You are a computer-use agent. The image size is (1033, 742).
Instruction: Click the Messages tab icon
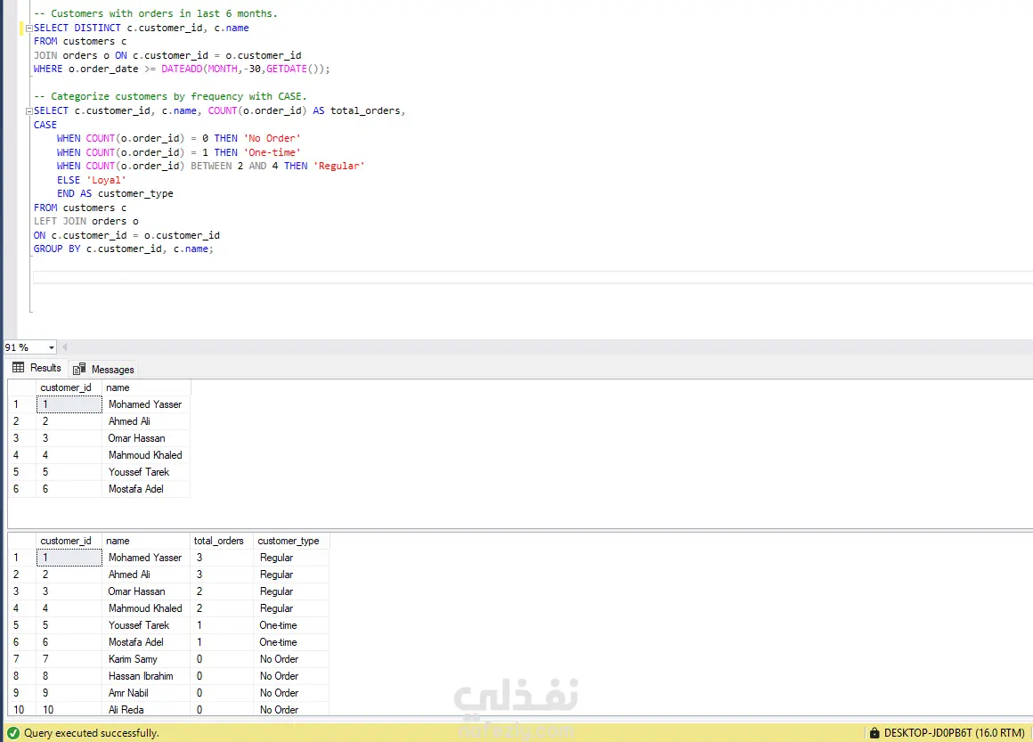coord(79,369)
